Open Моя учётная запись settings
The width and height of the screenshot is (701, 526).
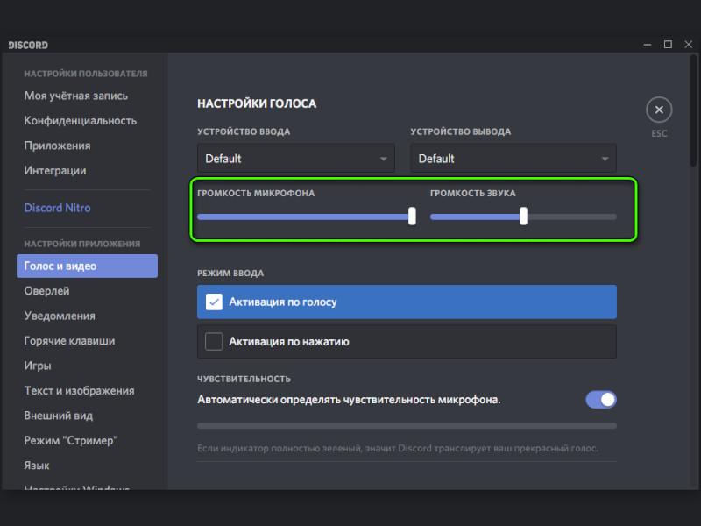76,96
